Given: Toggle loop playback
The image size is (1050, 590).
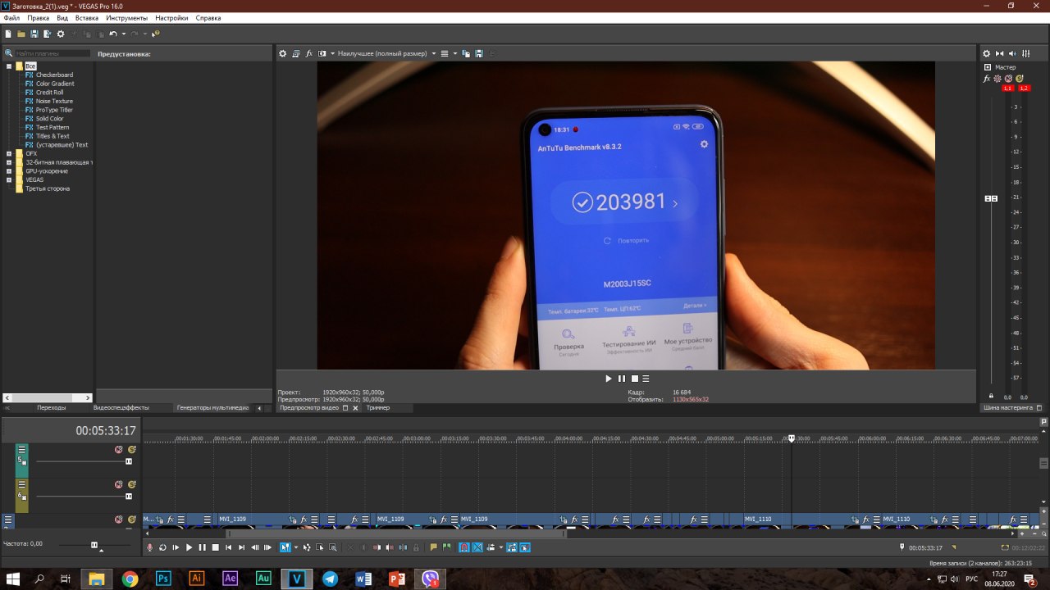Looking at the screenshot, I should (162, 547).
